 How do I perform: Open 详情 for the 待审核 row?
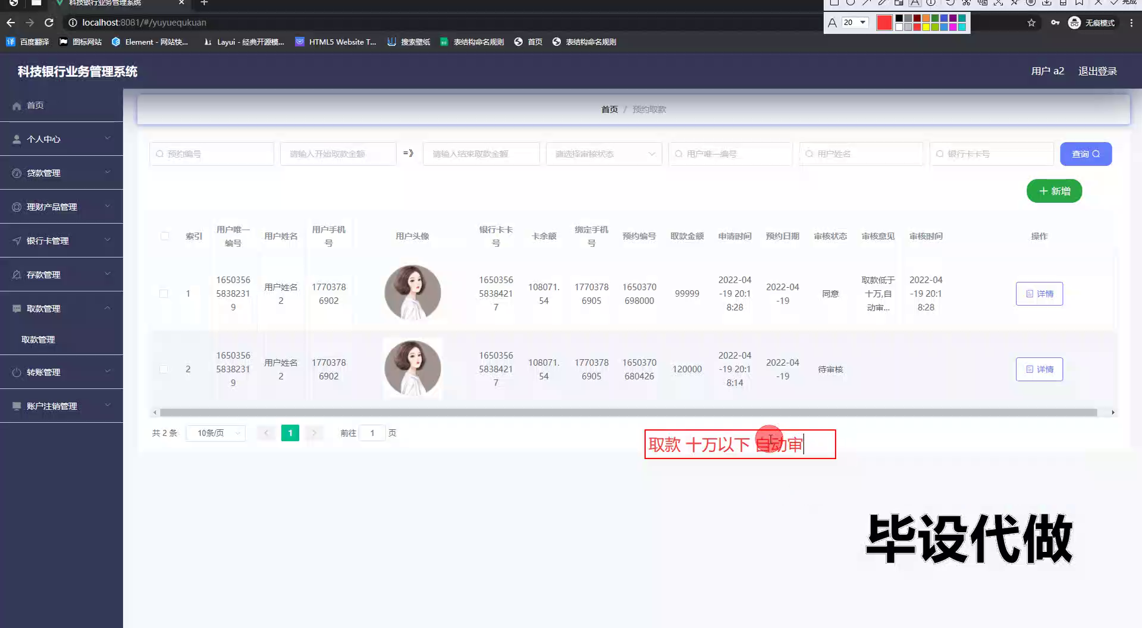click(x=1039, y=369)
